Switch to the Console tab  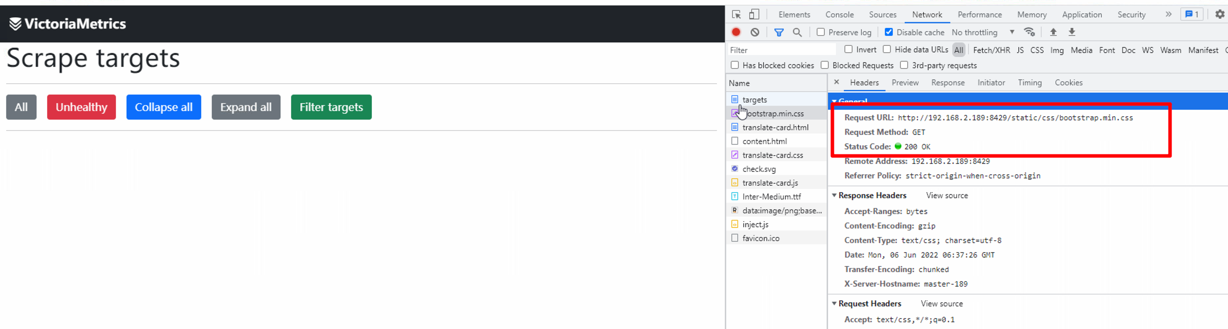840,14
